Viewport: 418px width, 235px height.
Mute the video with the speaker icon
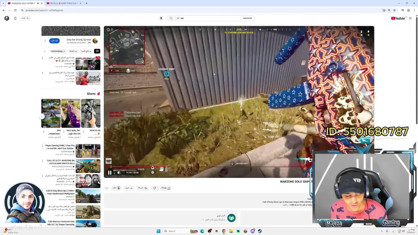[x=119, y=173]
